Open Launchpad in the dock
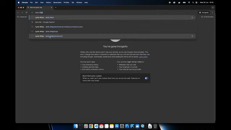This screenshot has width=231, height=130. tap(86, 126)
